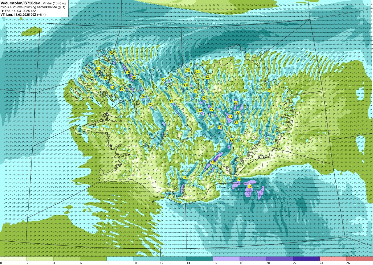Select the 6–8 m/s olive green swatch
This screenshot has width=373, height=265.
[x=93, y=259]
